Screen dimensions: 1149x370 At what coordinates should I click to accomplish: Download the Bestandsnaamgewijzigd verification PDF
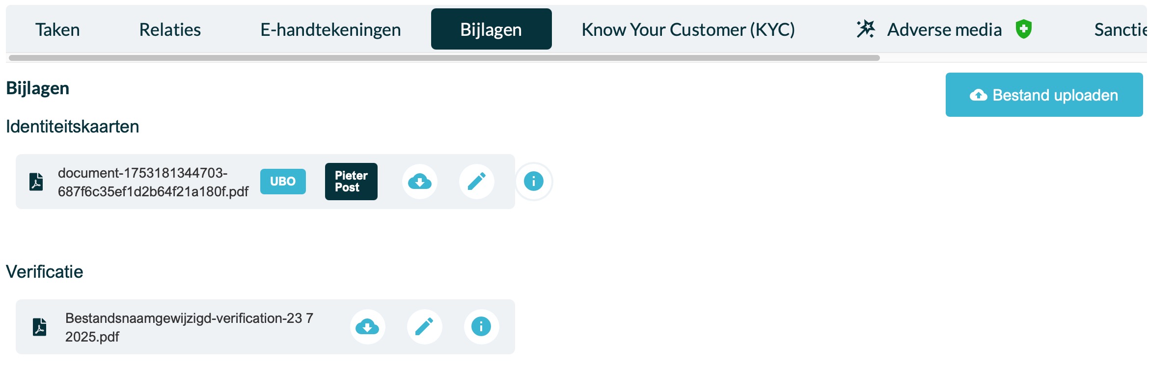[367, 327]
